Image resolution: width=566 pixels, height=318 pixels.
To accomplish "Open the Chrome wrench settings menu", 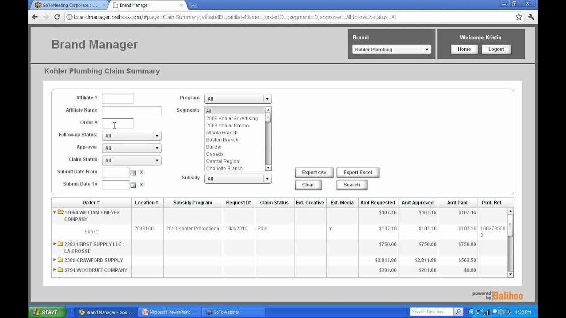I will [531, 17].
